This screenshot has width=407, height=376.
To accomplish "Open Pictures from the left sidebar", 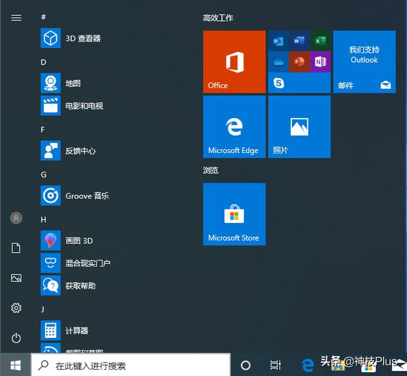I will coord(16,278).
